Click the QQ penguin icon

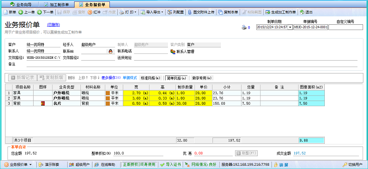[110, 51]
